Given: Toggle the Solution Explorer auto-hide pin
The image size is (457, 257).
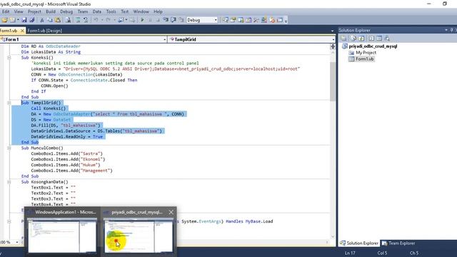Looking at the screenshot, I should 451,30.
